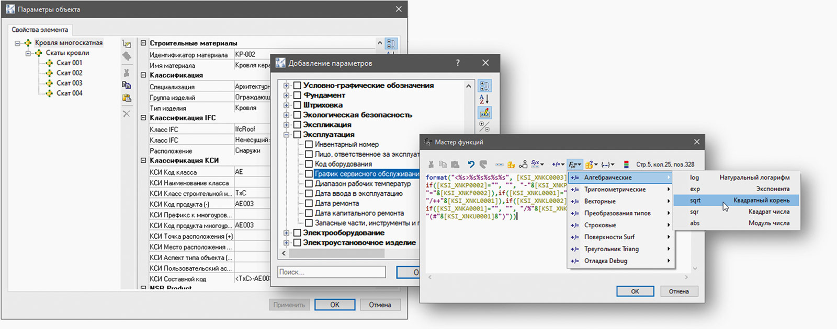This screenshot has width=837, height=329.
Task: Click Отмена in Параметры объекта window
Action: pos(380,304)
